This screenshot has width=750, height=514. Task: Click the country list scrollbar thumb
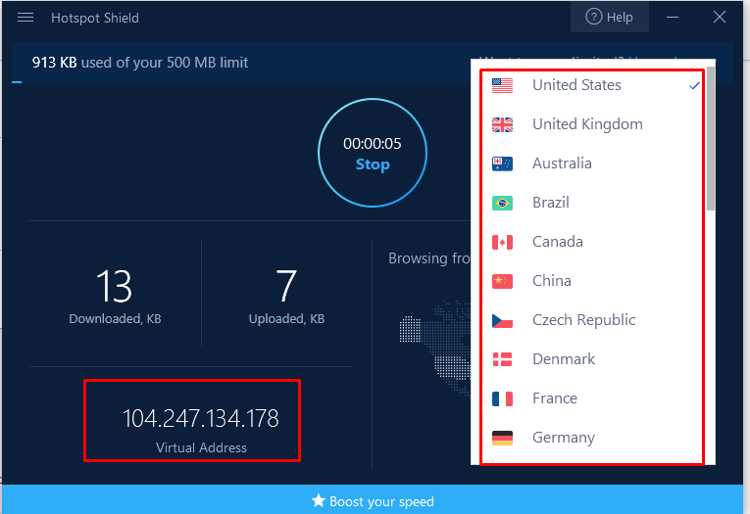(x=711, y=138)
